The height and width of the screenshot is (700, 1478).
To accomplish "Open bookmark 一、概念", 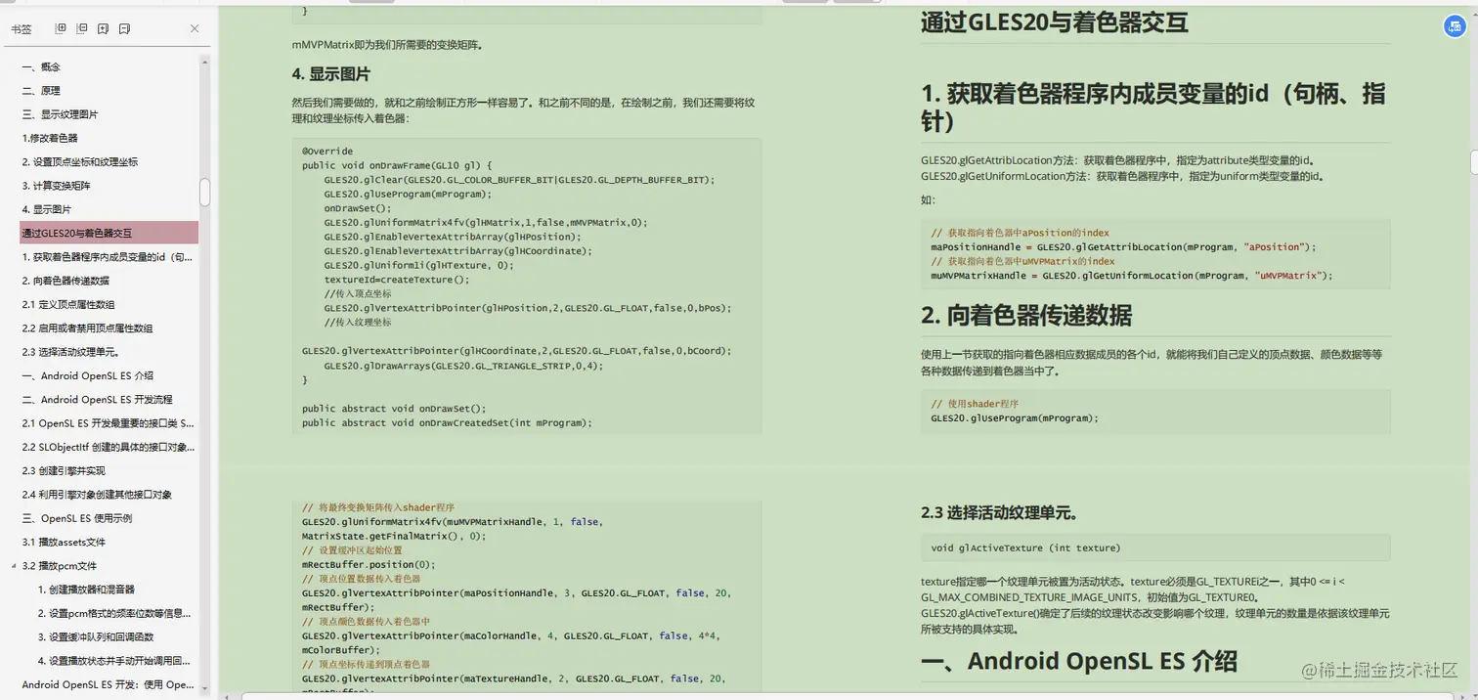I will [41, 67].
